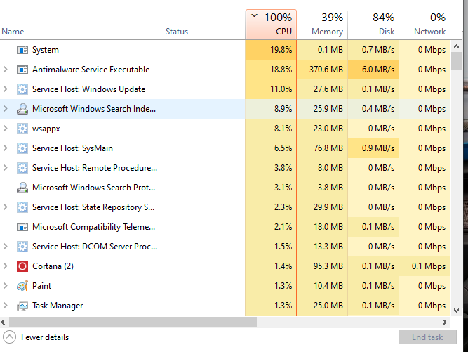Click Cortana's 0.1 Mbps network value

click(429, 266)
